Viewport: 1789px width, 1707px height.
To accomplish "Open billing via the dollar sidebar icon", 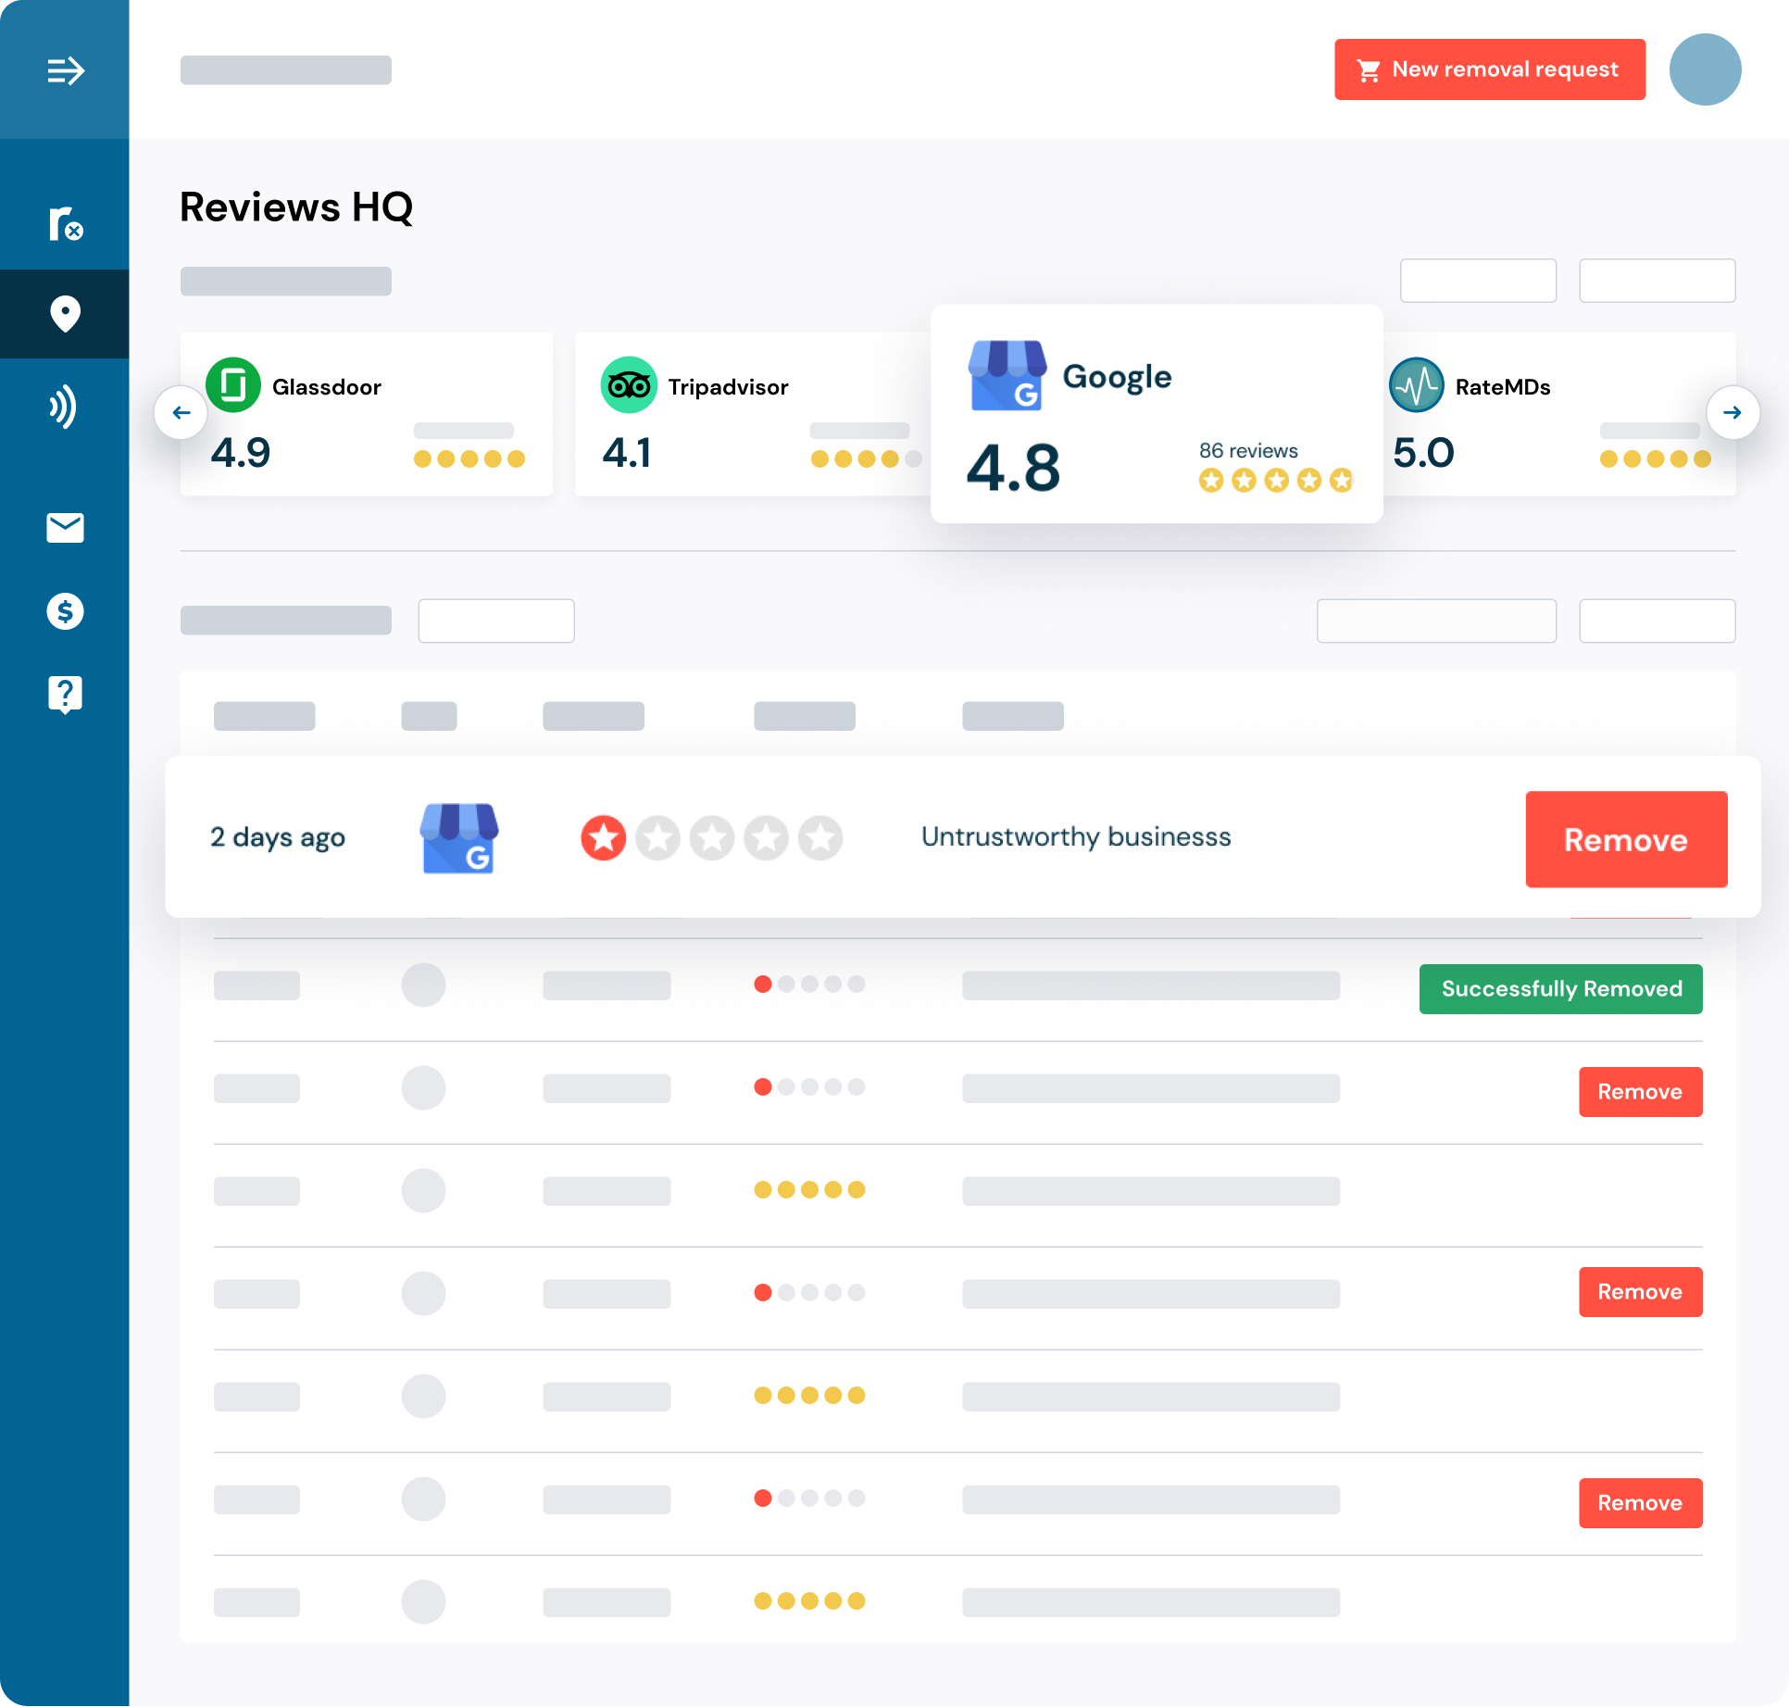I will click(64, 611).
